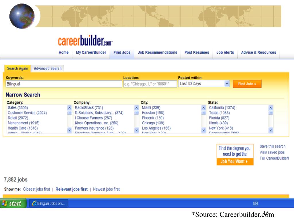Sort by Closest jobs first
This screenshot has width=294, height=220.
coord(36,189)
